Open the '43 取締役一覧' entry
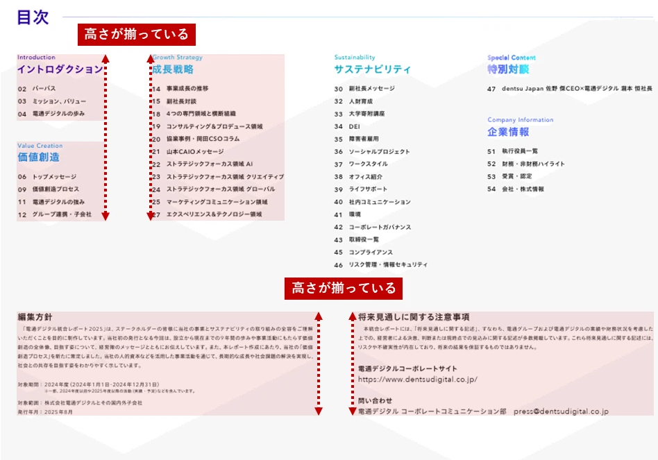This screenshot has width=658, height=460. tap(357, 240)
